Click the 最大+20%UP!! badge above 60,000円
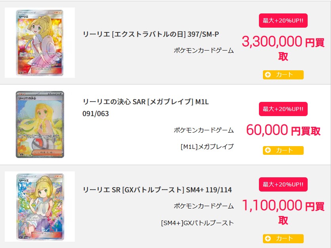Screen dimensions: 331x248 283,109
